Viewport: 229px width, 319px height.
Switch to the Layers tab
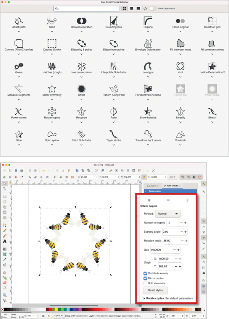[x=153, y=186]
